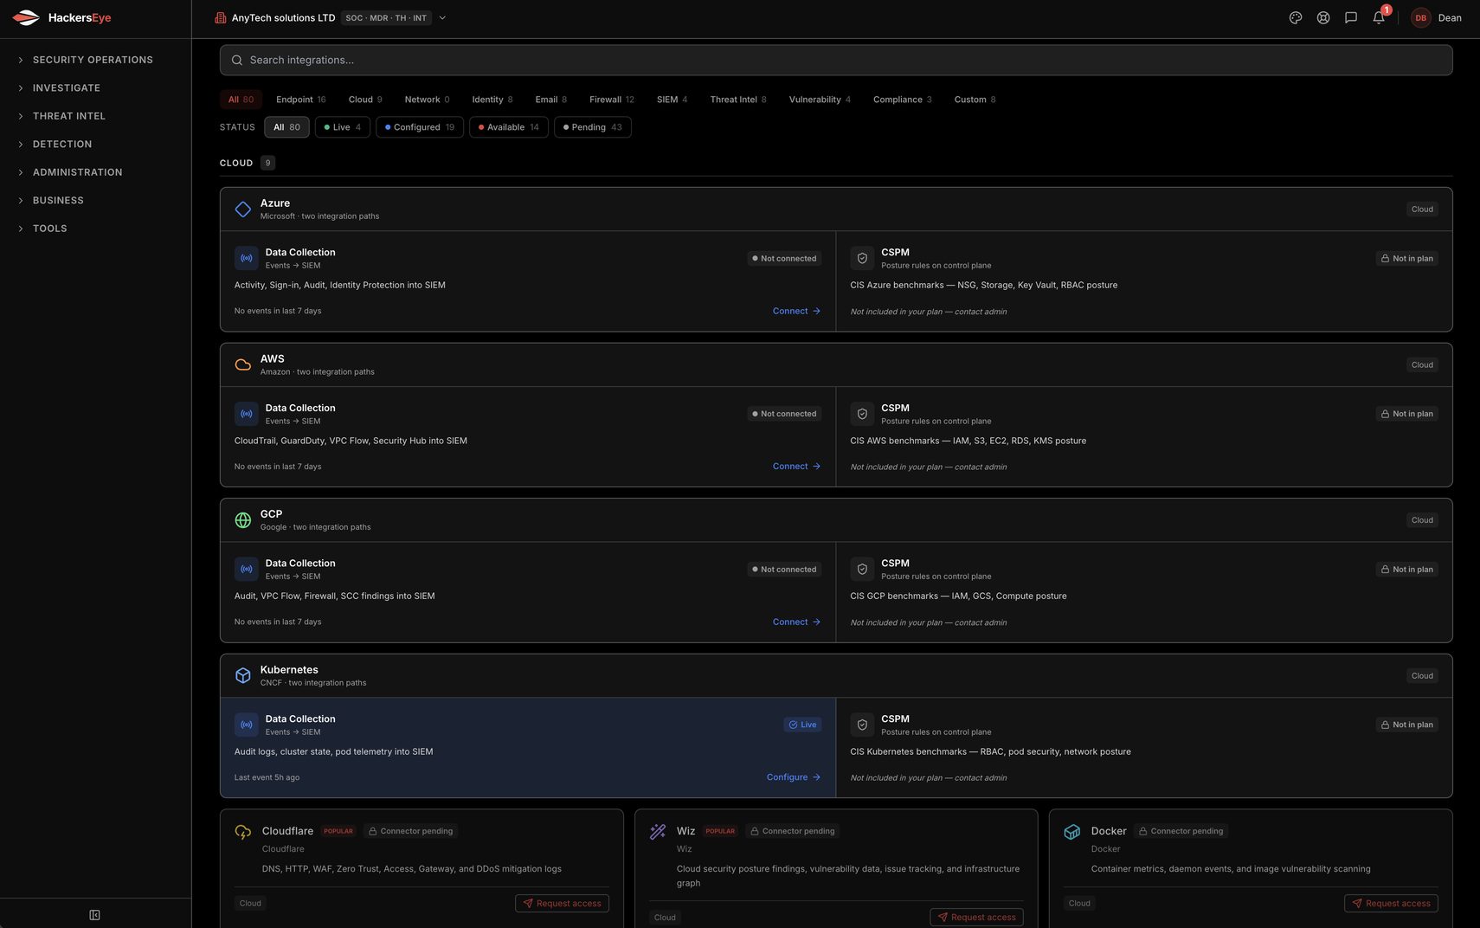The image size is (1480, 928).
Task: Click the Cloudflare logo icon
Action: 243,832
